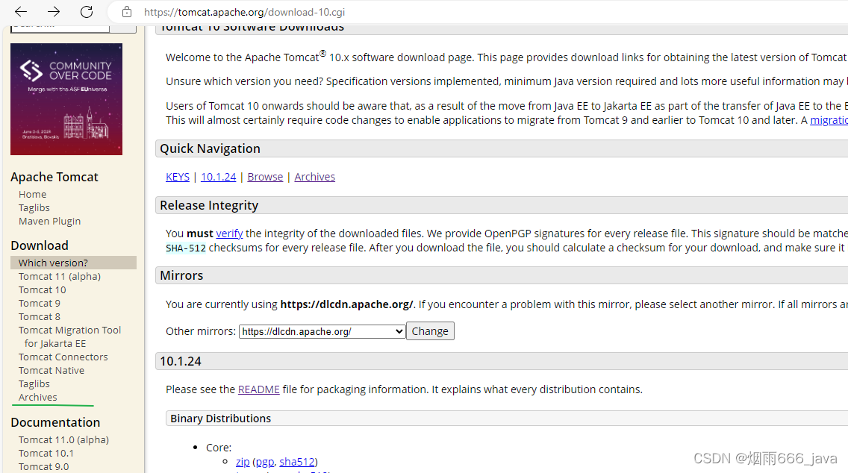Click the Apache Tomcat sidebar heading
848x473 pixels.
click(54, 178)
